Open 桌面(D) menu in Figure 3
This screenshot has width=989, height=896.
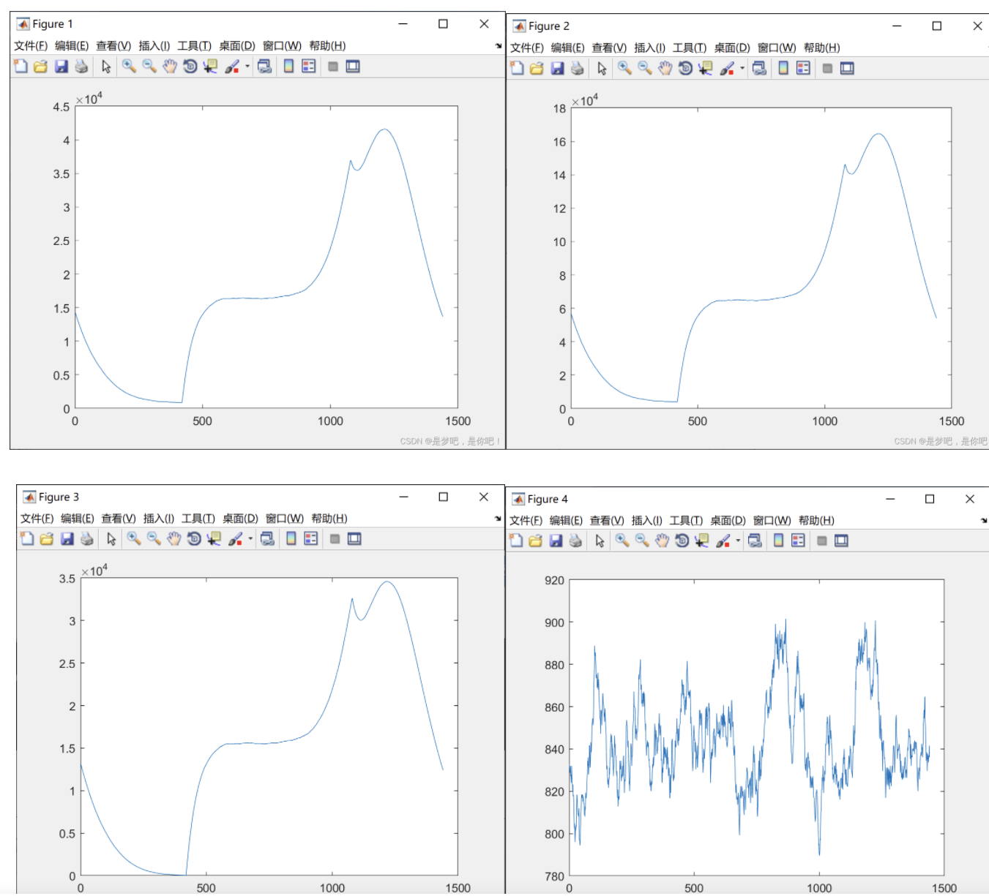tap(240, 518)
